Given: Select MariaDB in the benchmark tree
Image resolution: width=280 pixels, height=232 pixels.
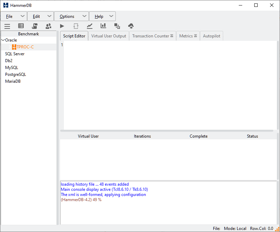Looking at the screenshot, I should point(13,81).
